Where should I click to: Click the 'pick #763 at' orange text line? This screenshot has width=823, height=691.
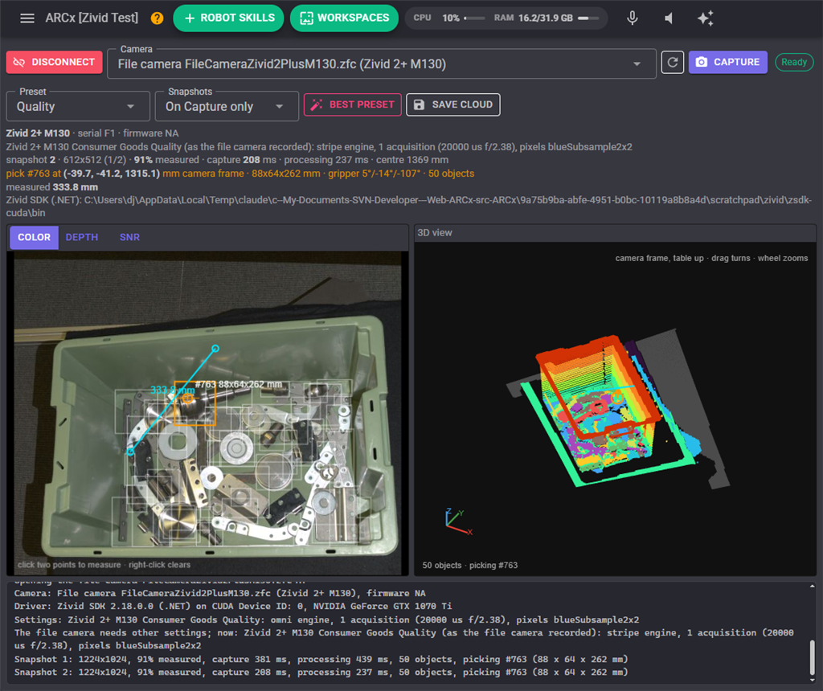[x=240, y=173]
